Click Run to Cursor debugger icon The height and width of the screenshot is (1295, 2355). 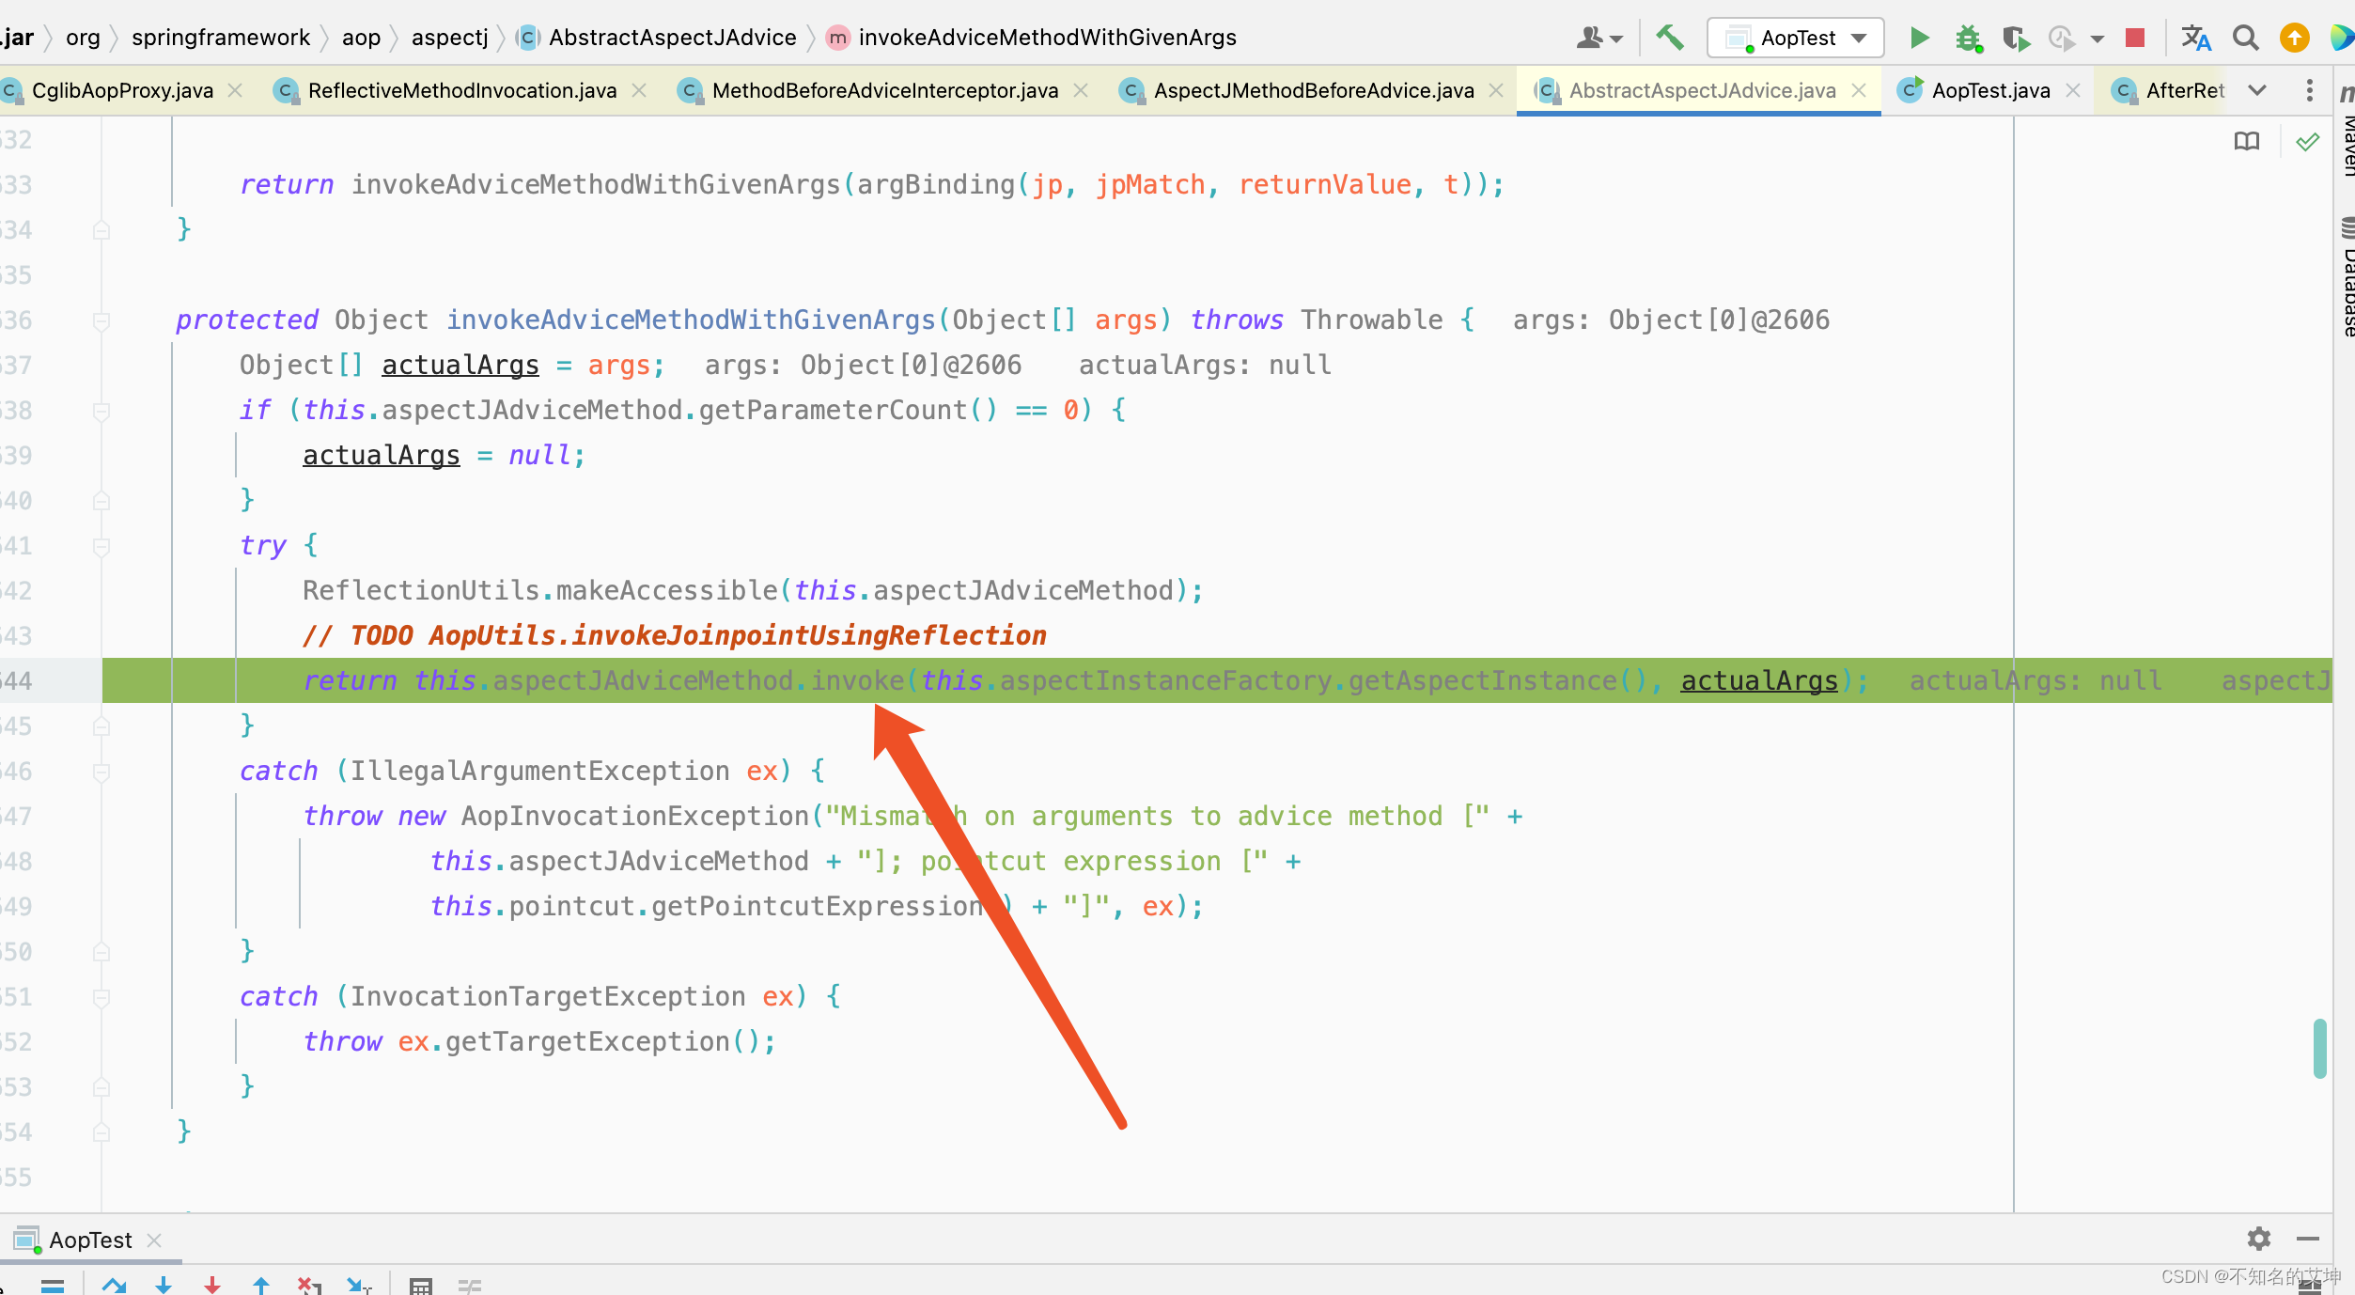click(x=359, y=1285)
